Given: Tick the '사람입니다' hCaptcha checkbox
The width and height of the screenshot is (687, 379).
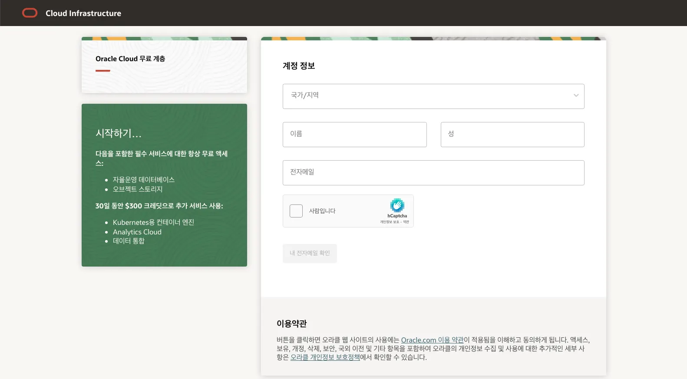Looking at the screenshot, I should 296,211.
